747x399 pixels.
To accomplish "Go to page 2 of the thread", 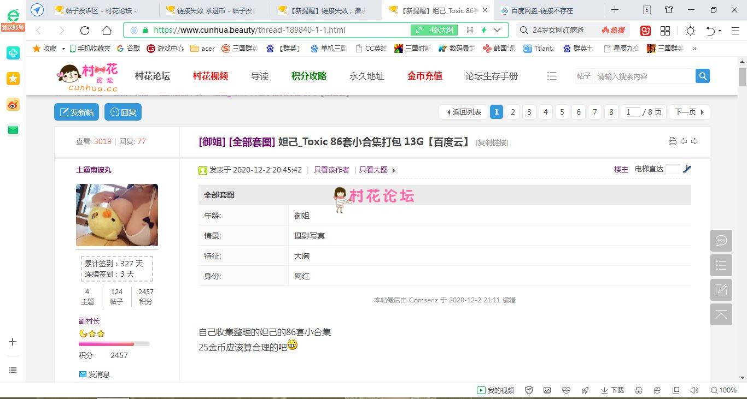I will 513,112.
